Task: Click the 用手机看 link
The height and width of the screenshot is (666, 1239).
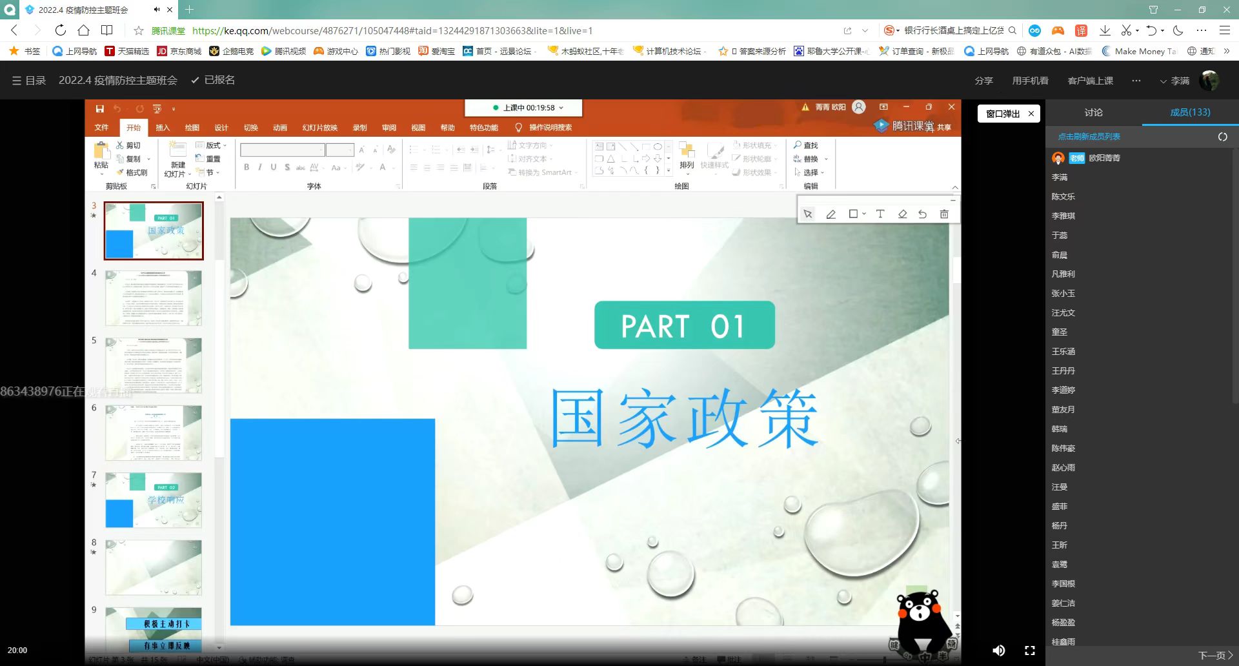Action: pos(1030,81)
